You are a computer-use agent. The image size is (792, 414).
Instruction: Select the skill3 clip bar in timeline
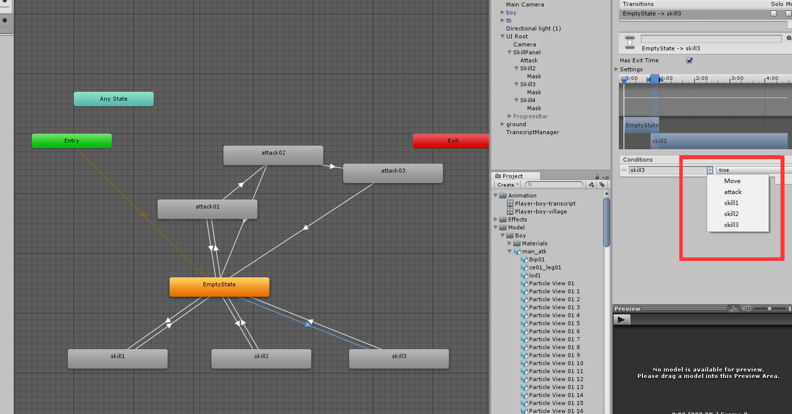719,141
